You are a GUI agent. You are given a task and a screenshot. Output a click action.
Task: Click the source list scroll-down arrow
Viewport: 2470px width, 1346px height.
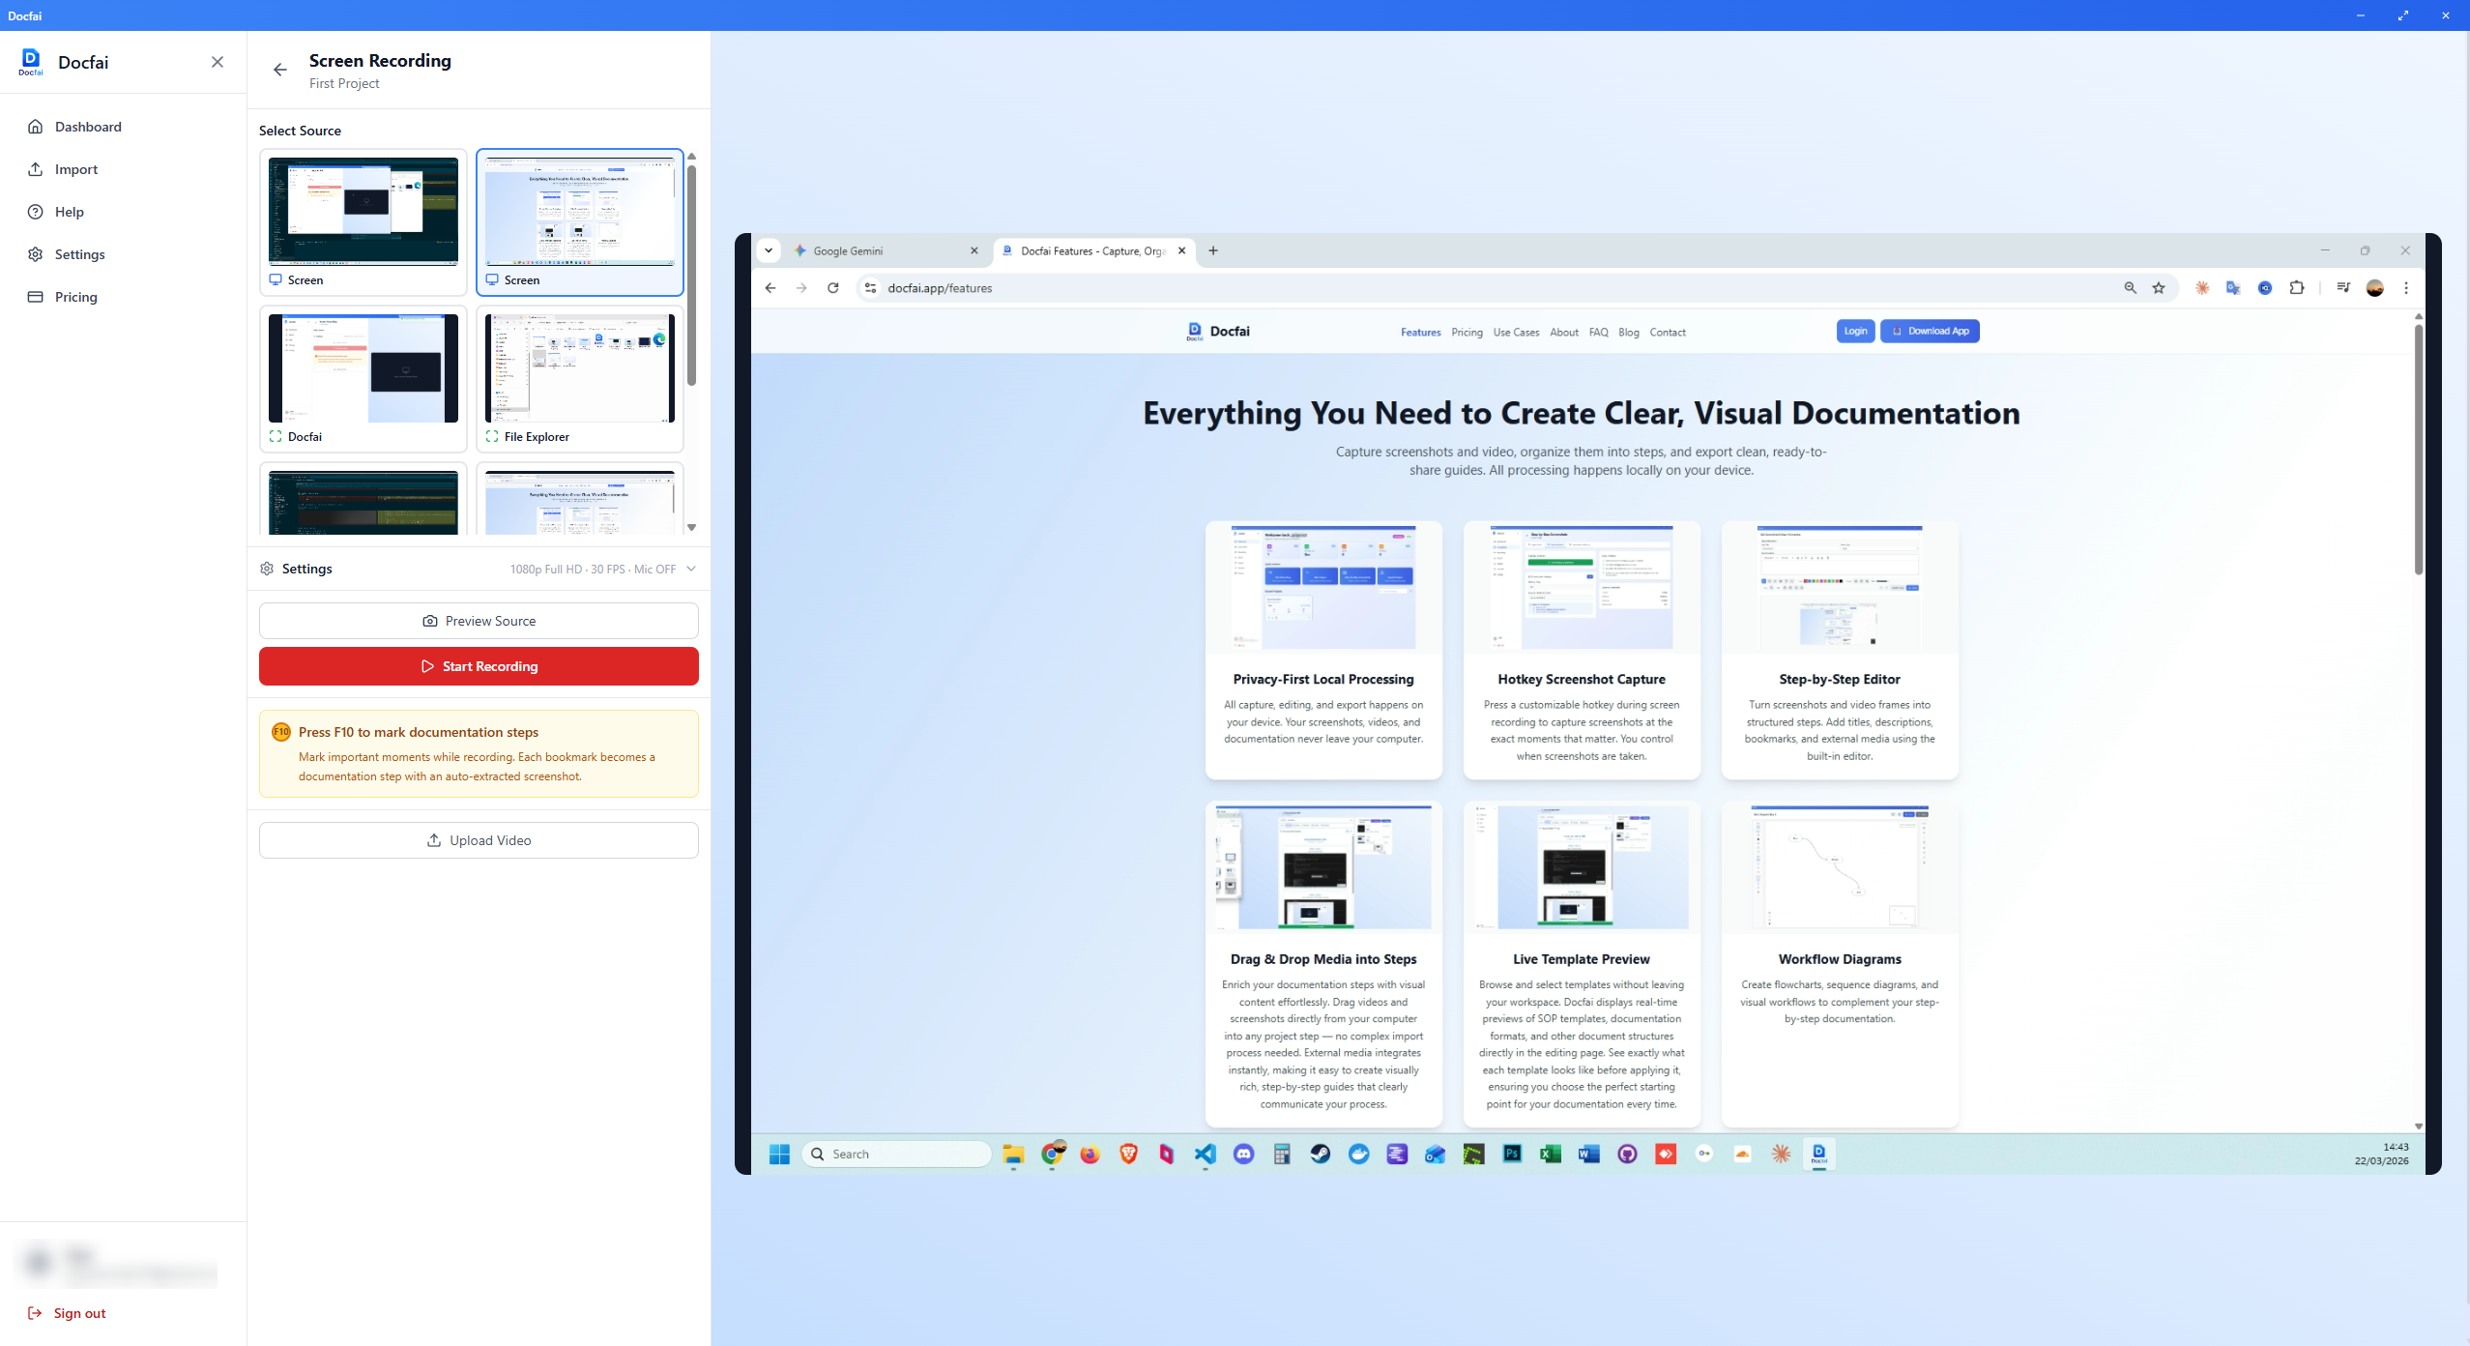691,528
